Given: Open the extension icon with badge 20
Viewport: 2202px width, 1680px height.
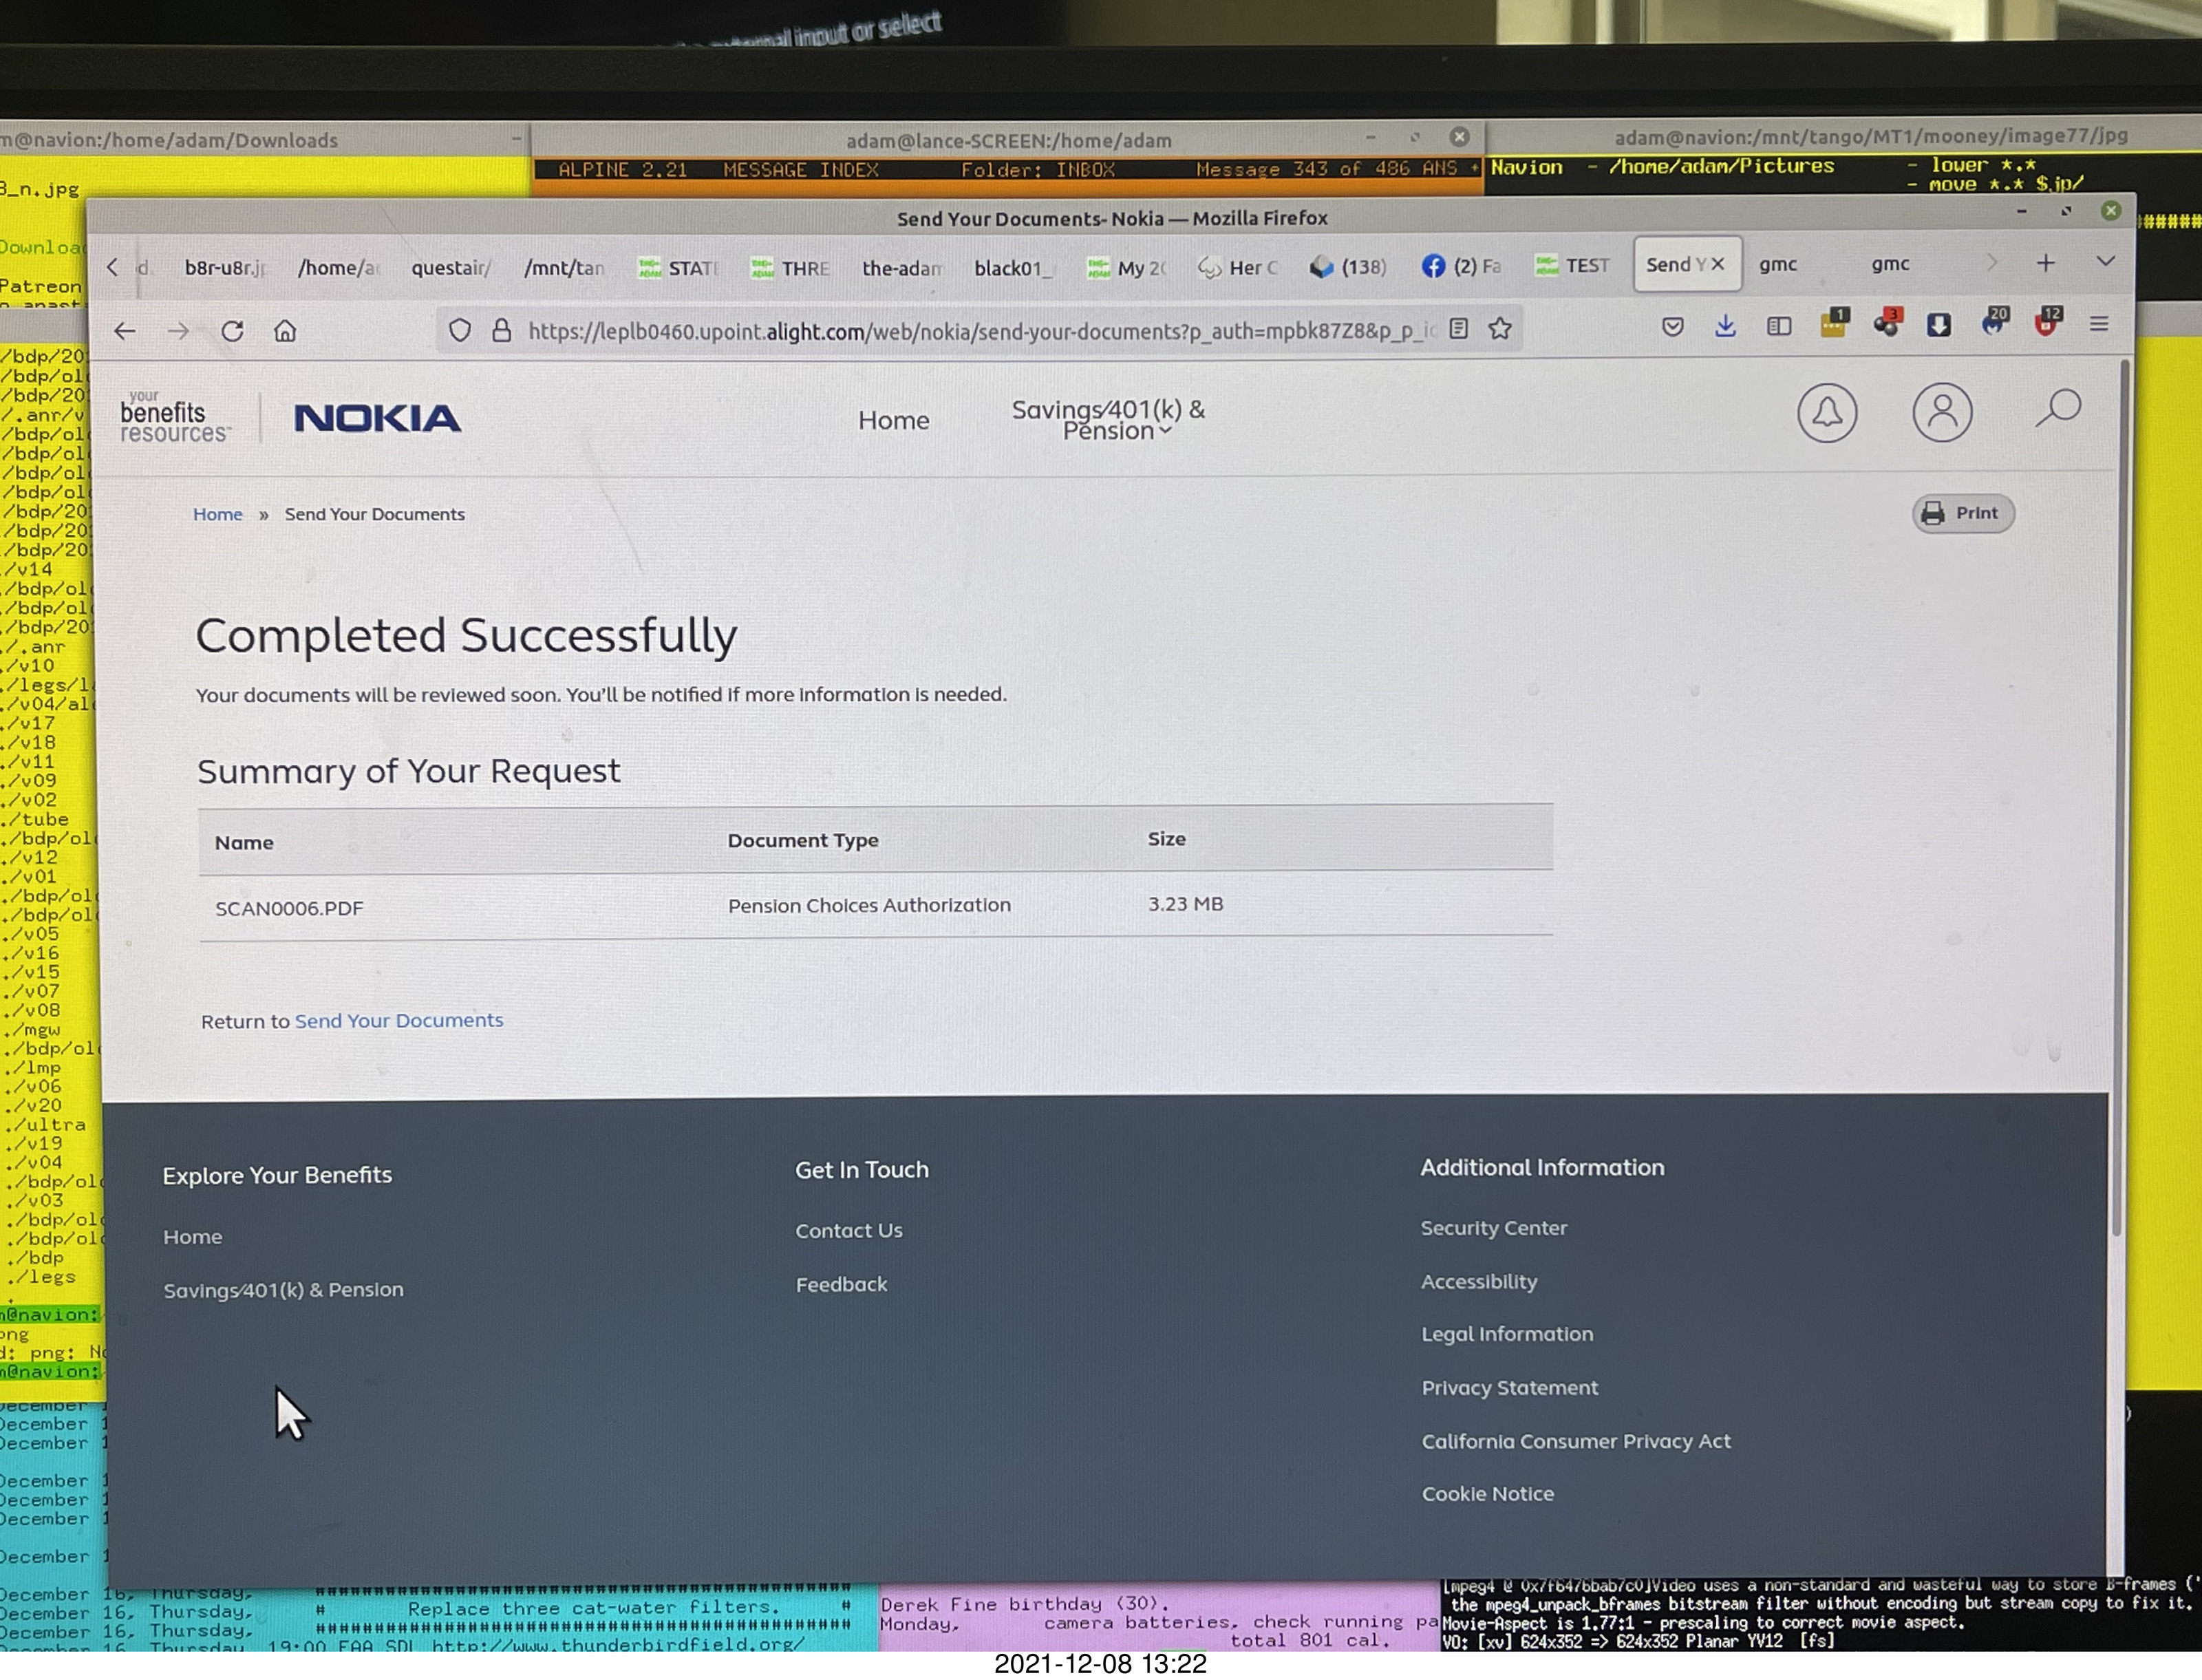Looking at the screenshot, I should pyautogui.click(x=1994, y=321).
